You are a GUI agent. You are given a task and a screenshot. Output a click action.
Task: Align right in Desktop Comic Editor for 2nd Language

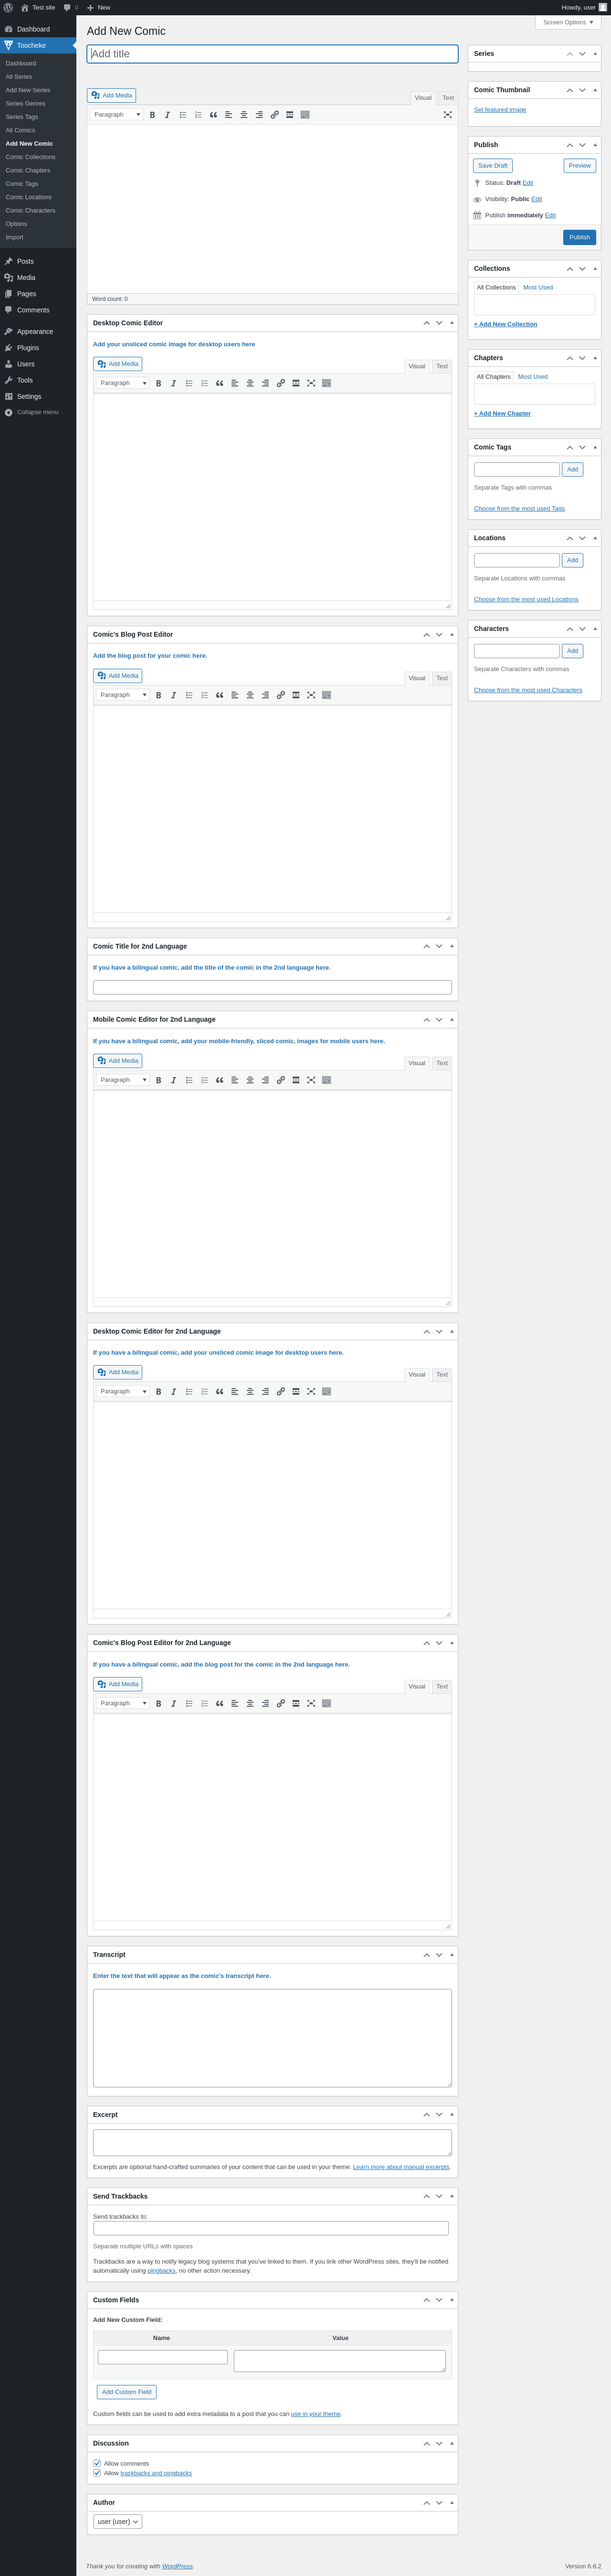tap(265, 1392)
